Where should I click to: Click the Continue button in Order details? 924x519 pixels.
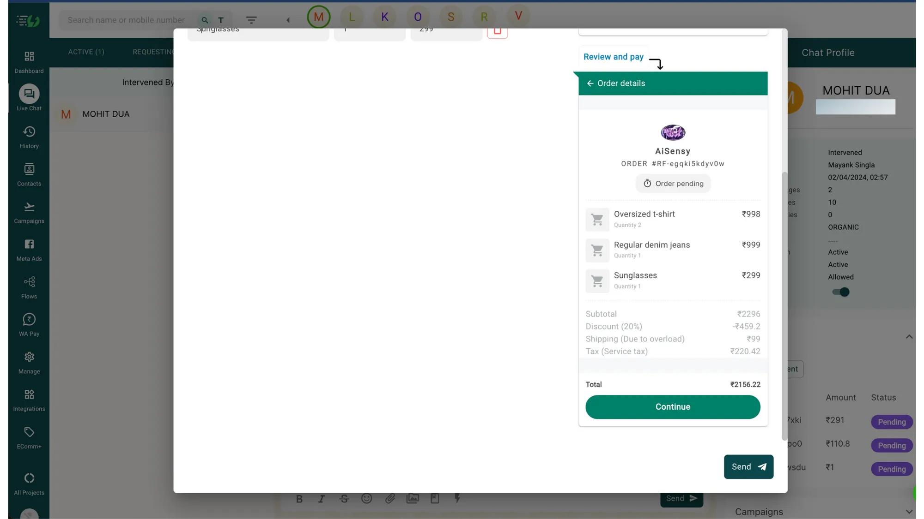(672, 406)
